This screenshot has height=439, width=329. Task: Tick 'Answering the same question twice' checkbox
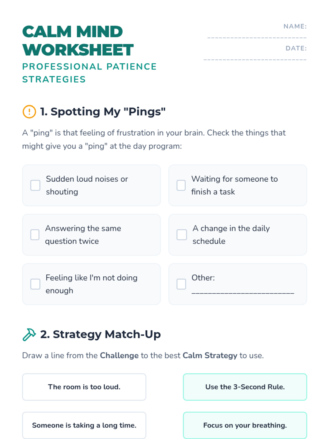click(35, 235)
